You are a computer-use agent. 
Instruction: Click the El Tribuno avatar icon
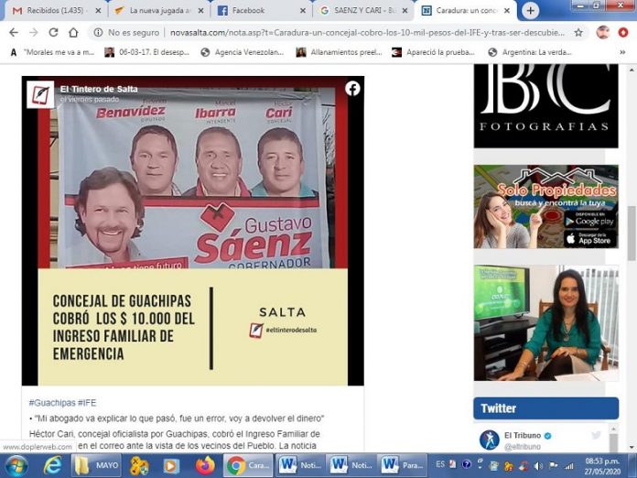[489, 440]
